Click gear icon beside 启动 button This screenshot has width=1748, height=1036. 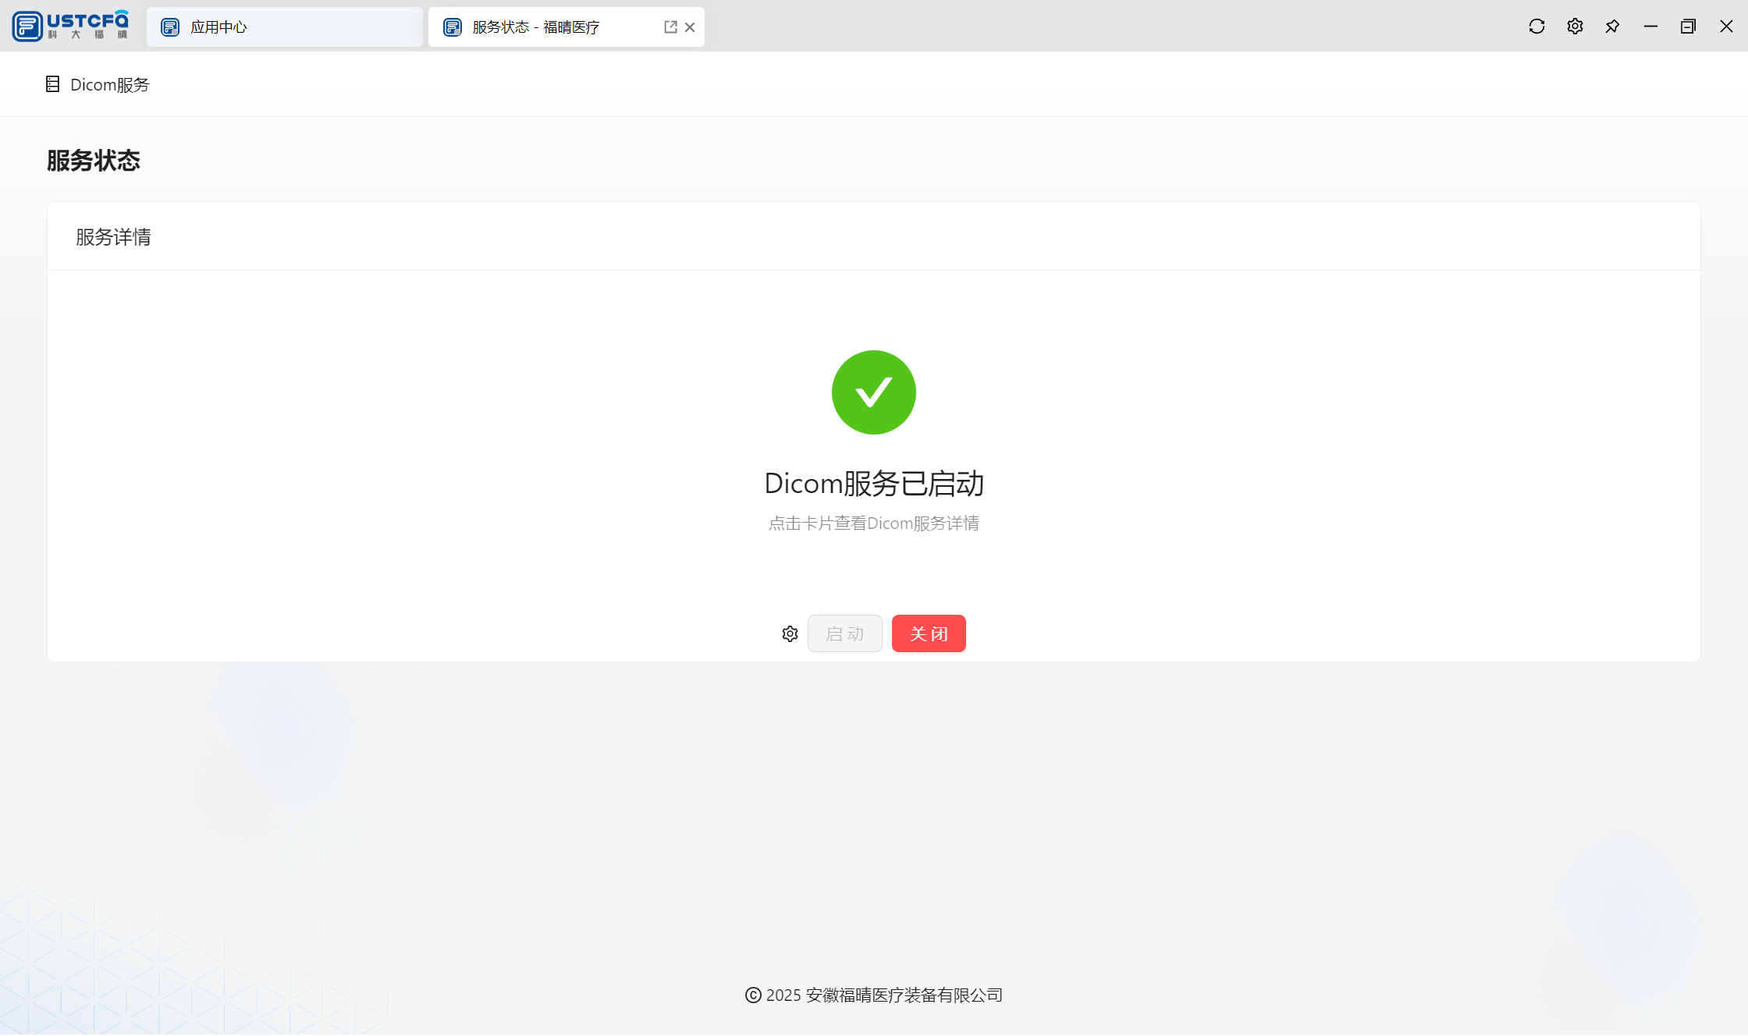[x=790, y=633]
